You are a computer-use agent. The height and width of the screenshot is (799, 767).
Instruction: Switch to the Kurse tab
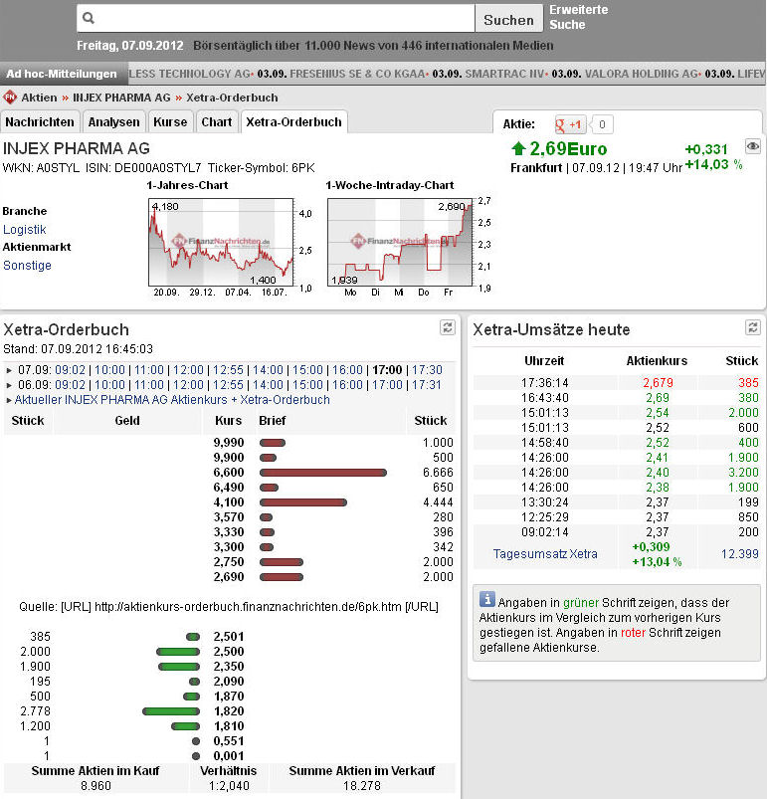170,122
